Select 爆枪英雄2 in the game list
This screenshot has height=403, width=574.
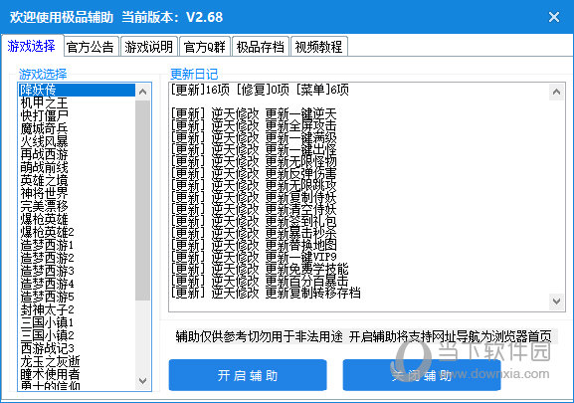(x=77, y=232)
